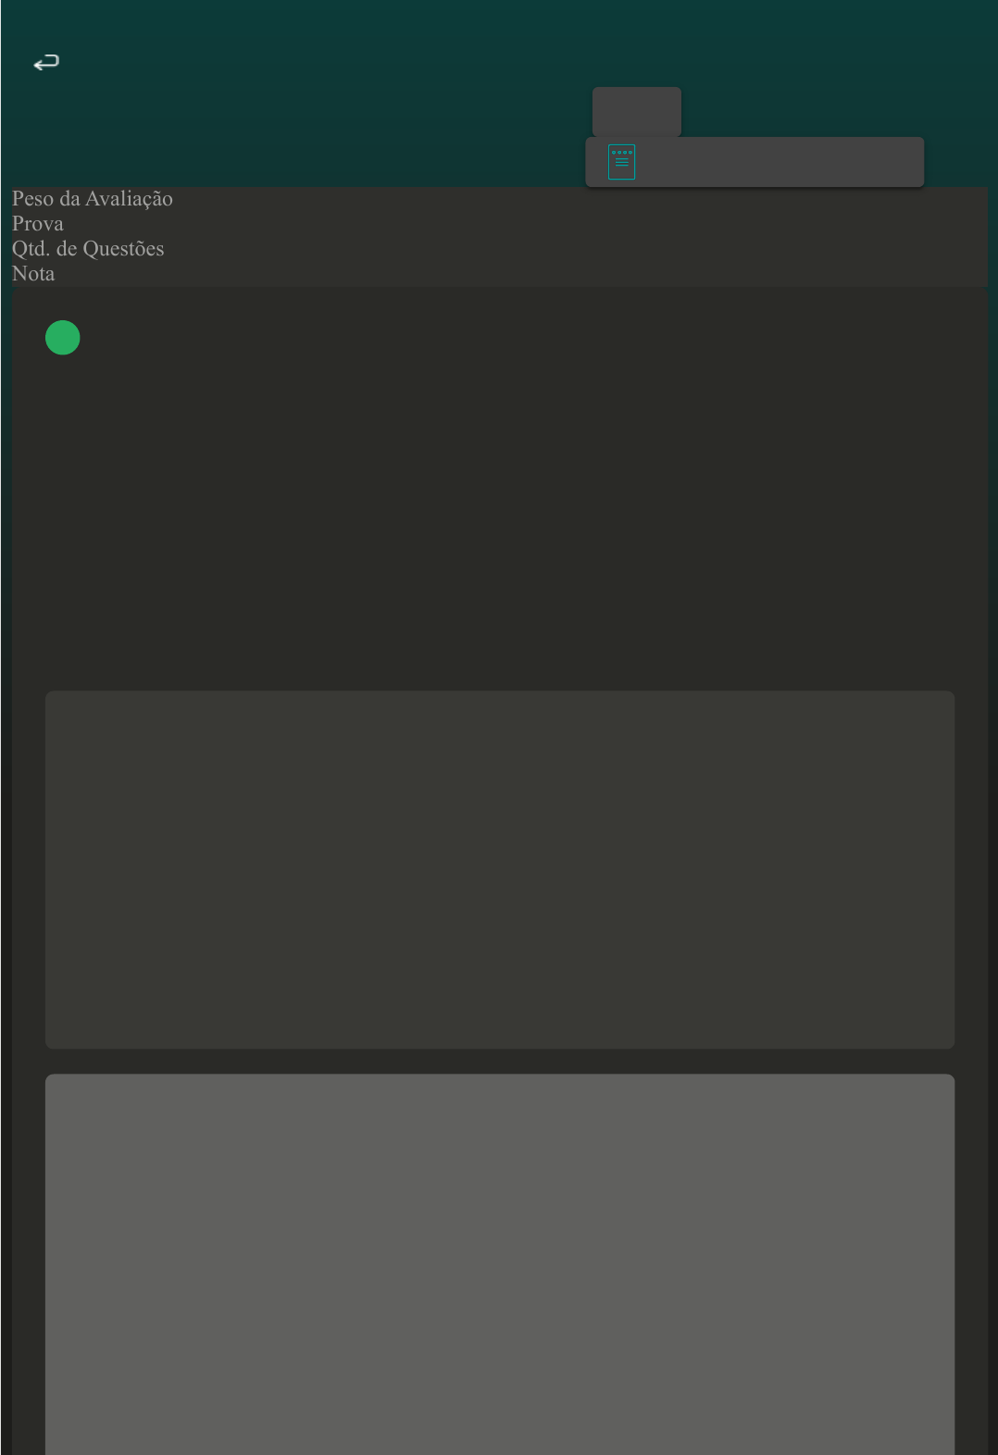Click the dark gray card below the green circle
Screen dimensions: 998x1455
click(499, 869)
